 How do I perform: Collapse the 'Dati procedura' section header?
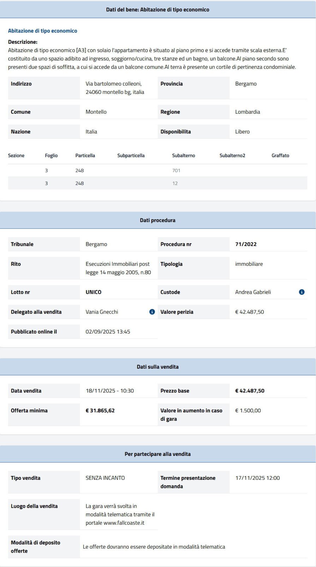(157, 220)
